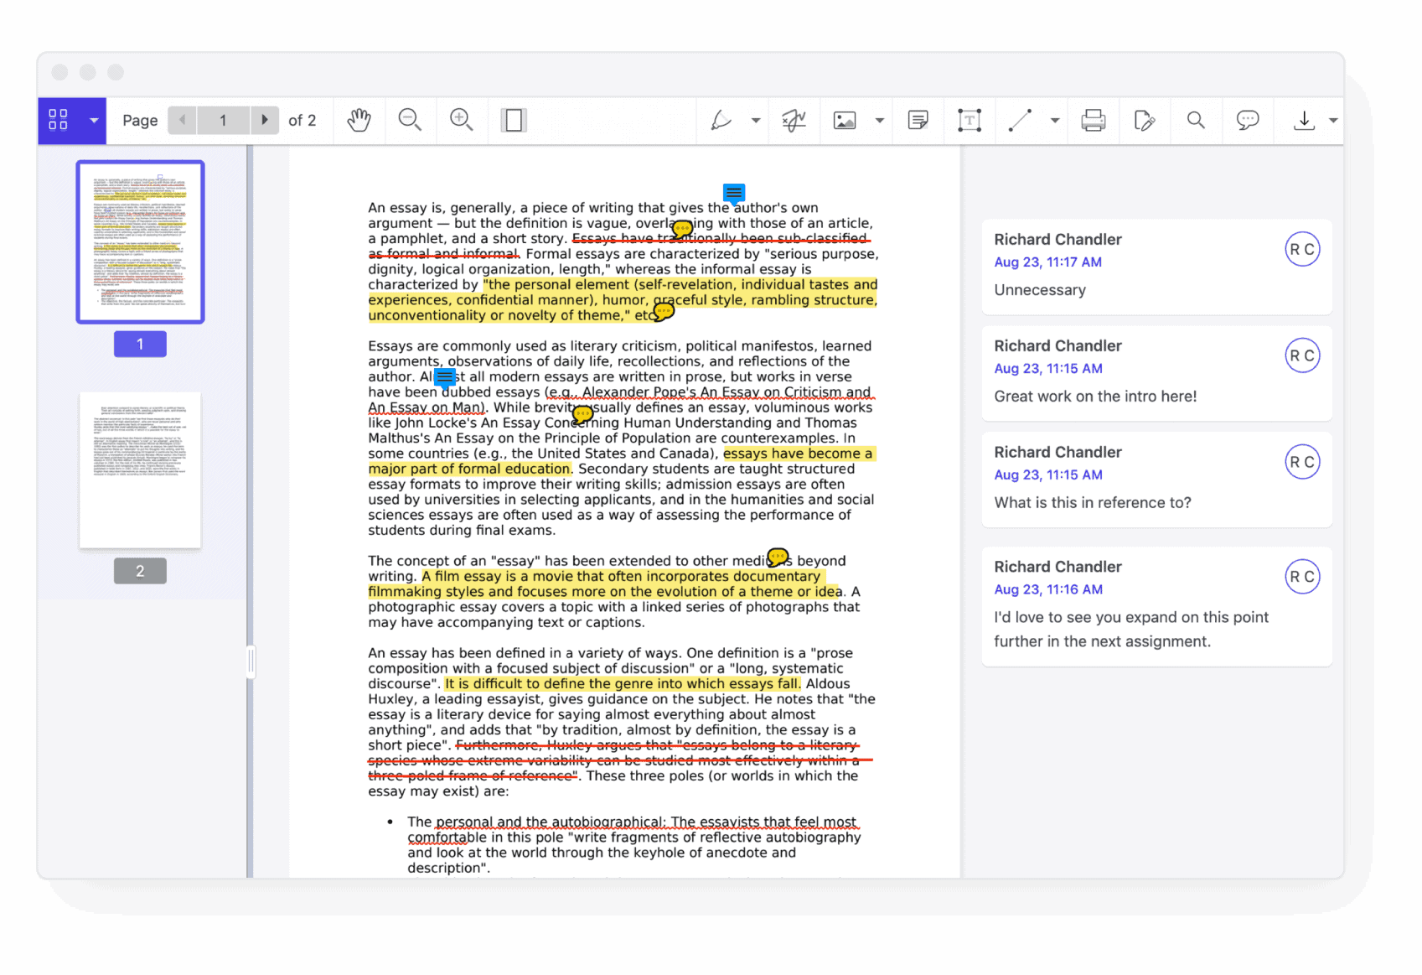Open the search magnifier tool
Screen dimensions: 1422x975
(x=1197, y=120)
